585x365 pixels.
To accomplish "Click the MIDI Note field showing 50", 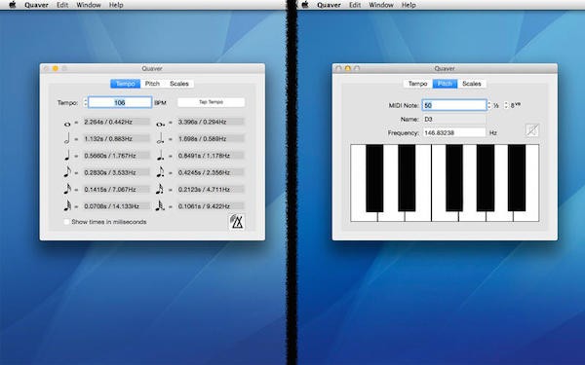I will 454,105.
